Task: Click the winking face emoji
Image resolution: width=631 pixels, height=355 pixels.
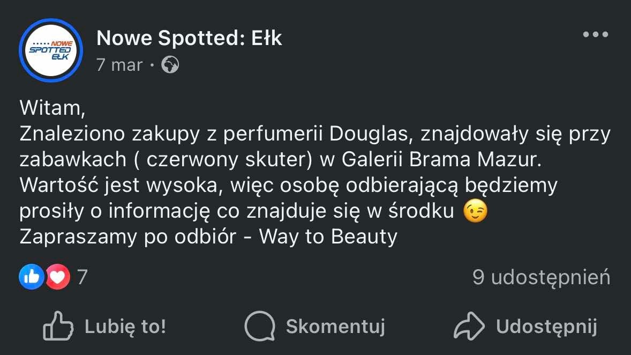Action: [475, 211]
